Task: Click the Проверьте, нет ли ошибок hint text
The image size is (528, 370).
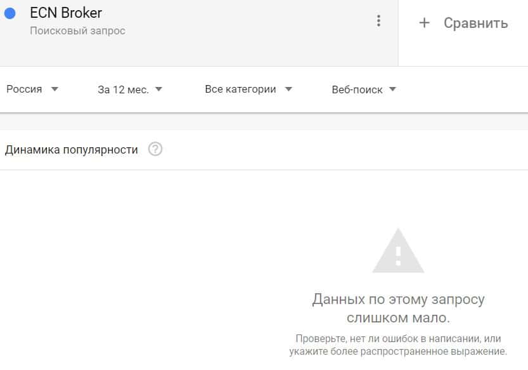Action: click(398, 345)
